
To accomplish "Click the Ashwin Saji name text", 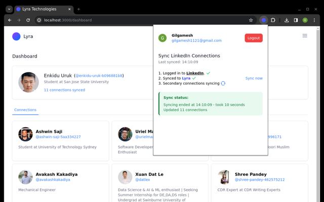I will [x=49, y=131].
